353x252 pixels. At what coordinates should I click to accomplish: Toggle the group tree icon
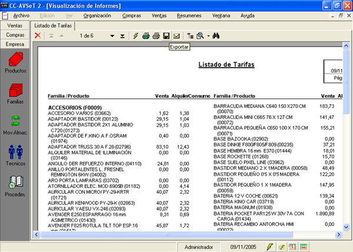pos(191,36)
